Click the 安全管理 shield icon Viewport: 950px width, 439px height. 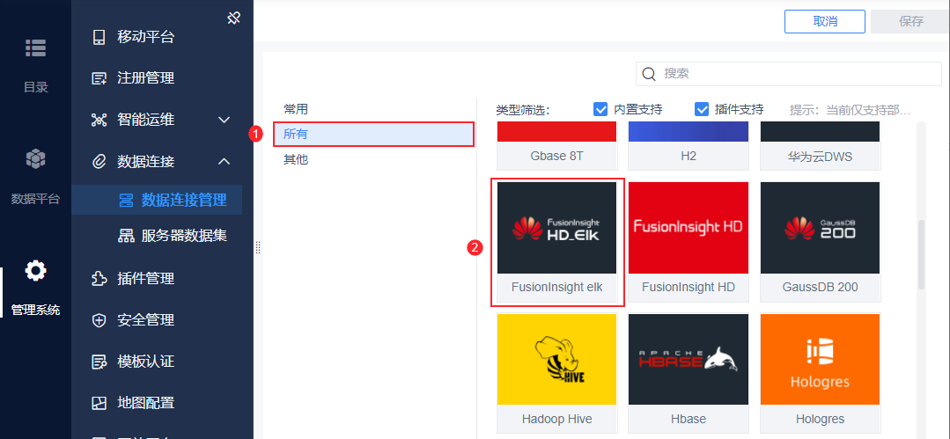coord(99,320)
